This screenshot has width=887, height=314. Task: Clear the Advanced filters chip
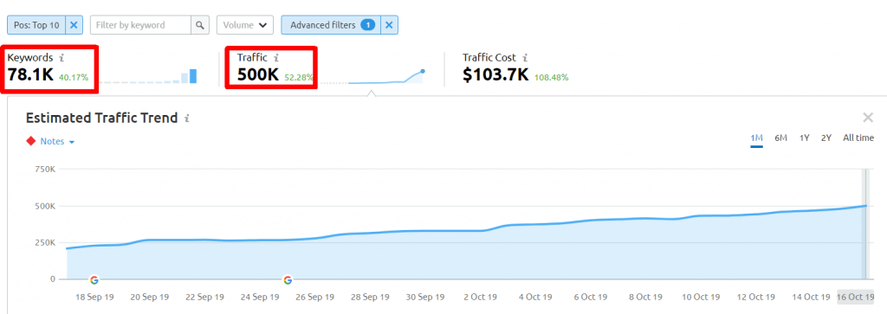390,25
